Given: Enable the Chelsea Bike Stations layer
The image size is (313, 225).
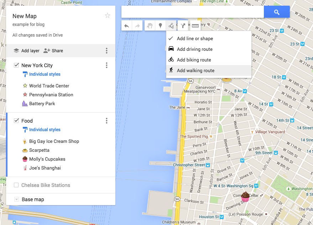Looking at the screenshot, I should (16, 185).
